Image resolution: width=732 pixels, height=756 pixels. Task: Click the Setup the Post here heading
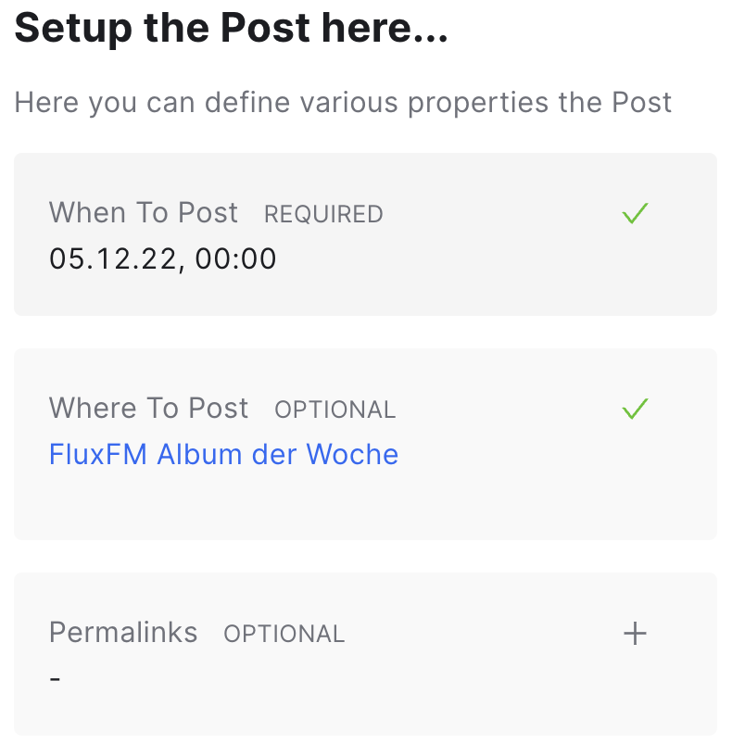click(x=232, y=28)
